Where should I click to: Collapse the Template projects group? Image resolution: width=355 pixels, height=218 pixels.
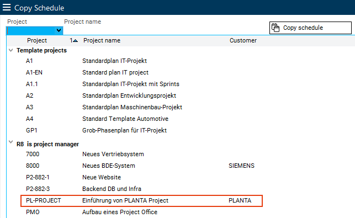pos(10,50)
